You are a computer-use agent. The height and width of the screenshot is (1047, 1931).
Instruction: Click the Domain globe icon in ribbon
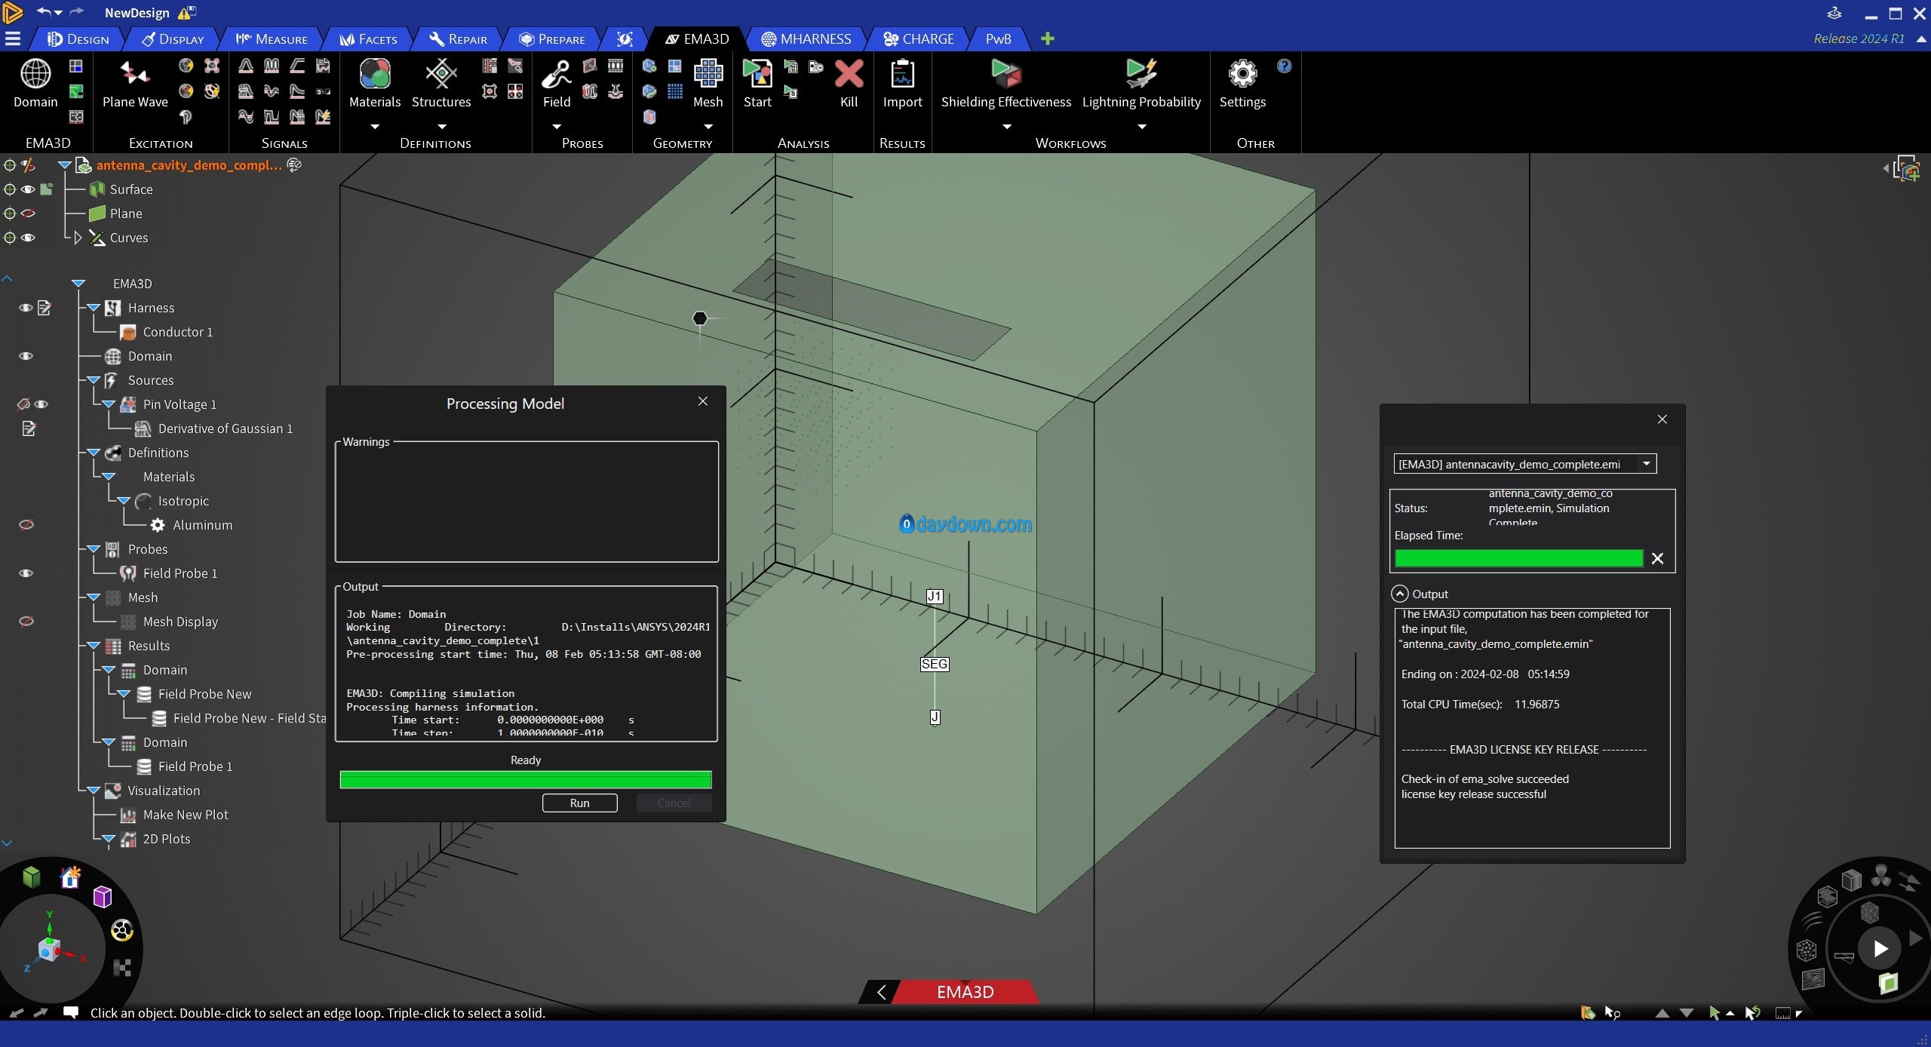pos(35,74)
